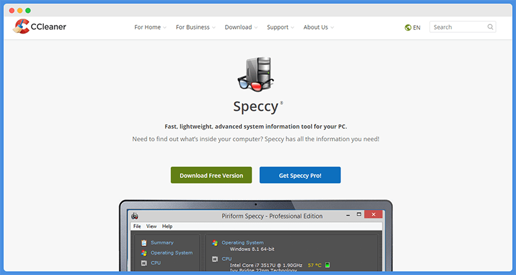Open the EN language selector

(413, 28)
